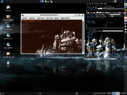Switch to second workspace in pager
Screen dimensions: 127x95
(x=118, y=93)
